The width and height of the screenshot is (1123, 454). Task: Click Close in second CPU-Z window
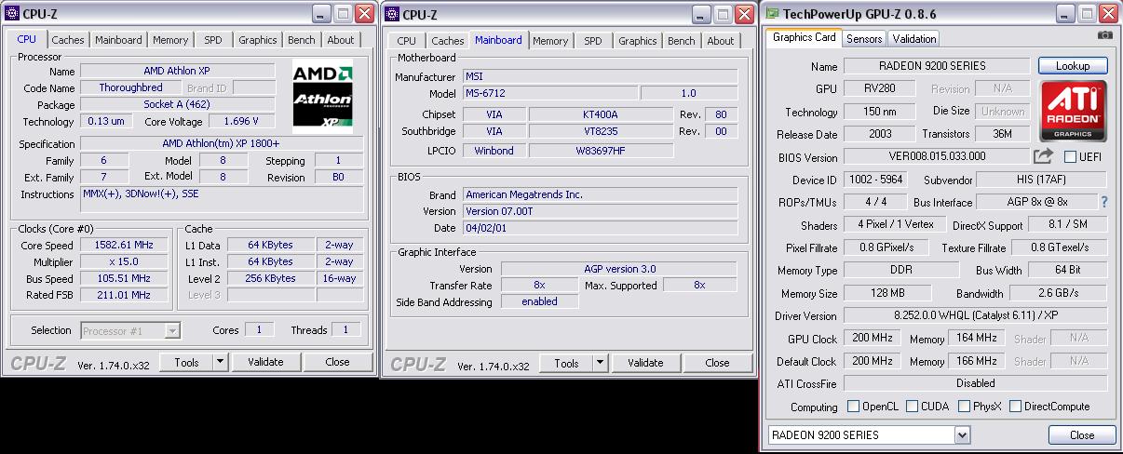[x=718, y=363]
